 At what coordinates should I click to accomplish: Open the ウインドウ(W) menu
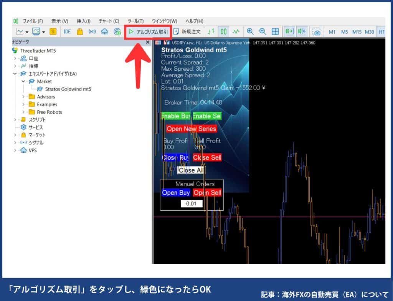click(164, 21)
